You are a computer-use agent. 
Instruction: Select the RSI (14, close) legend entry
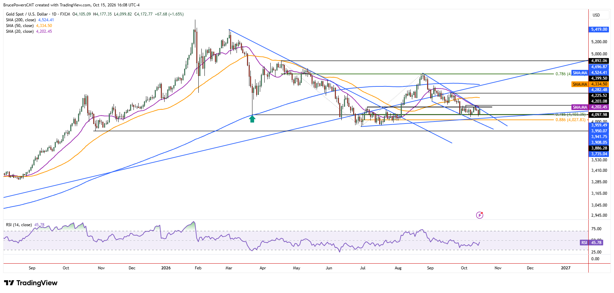pyautogui.click(x=25, y=225)
